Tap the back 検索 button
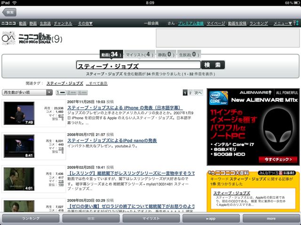This screenshot has height=225, width=301. pos(9,12)
